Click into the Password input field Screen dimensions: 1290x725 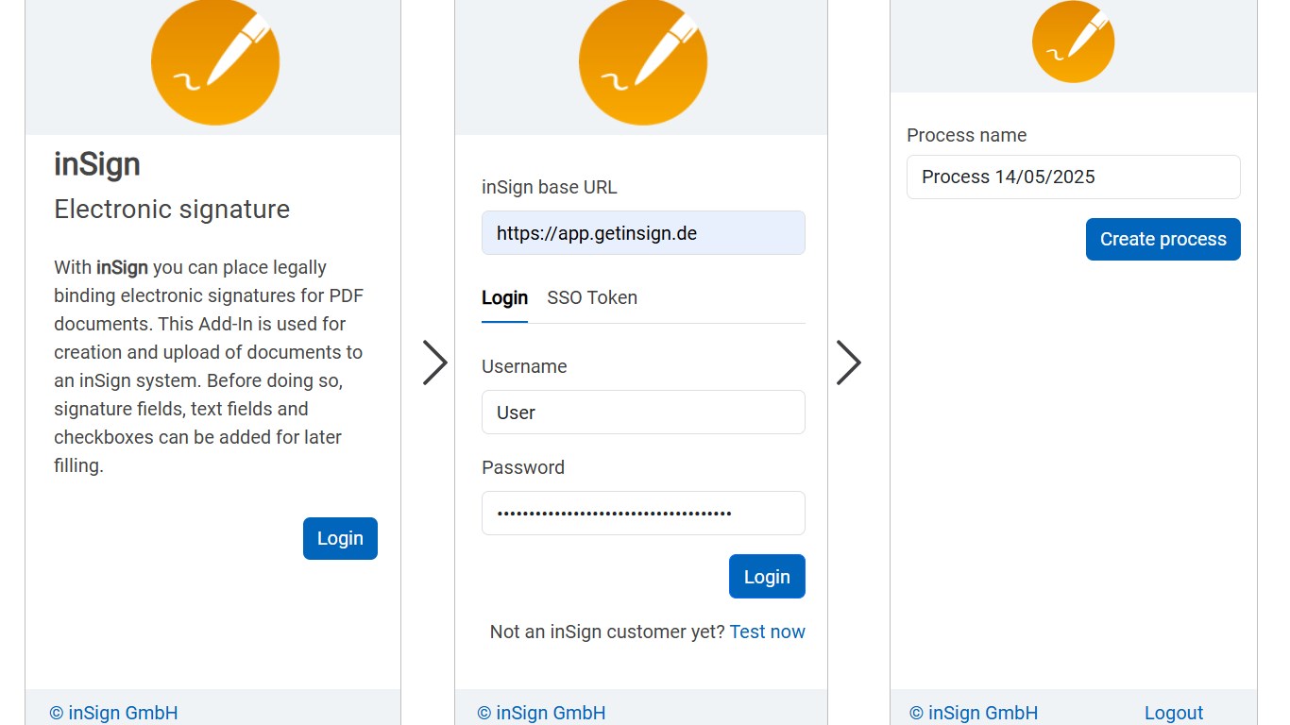pyautogui.click(x=643, y=514)
